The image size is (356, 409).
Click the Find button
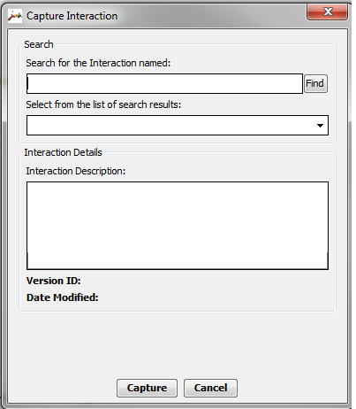[x=315, y=83]
